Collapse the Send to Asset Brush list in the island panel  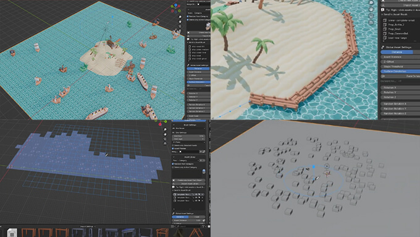382,14
